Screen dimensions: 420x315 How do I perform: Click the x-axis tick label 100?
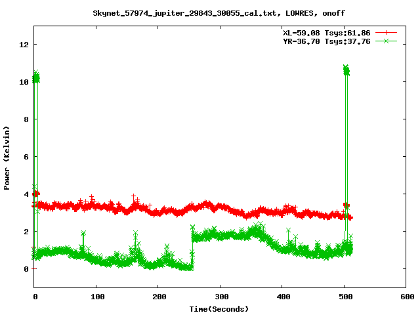coord(98,297)
